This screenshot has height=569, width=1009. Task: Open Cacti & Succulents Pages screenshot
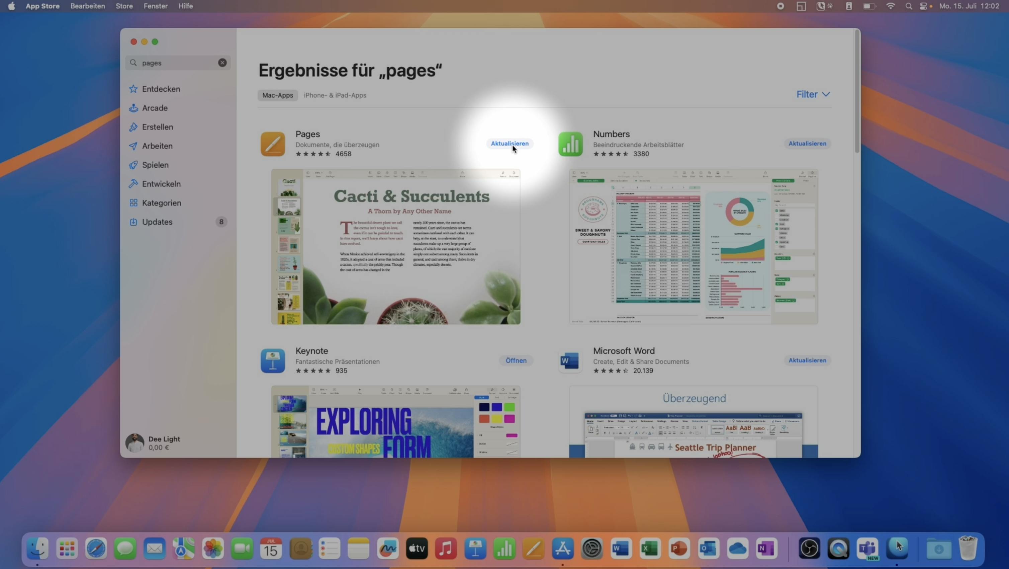click(x=396, y=247)
